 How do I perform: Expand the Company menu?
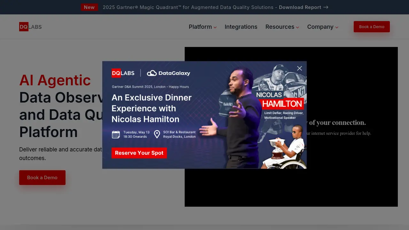point(323,27)
